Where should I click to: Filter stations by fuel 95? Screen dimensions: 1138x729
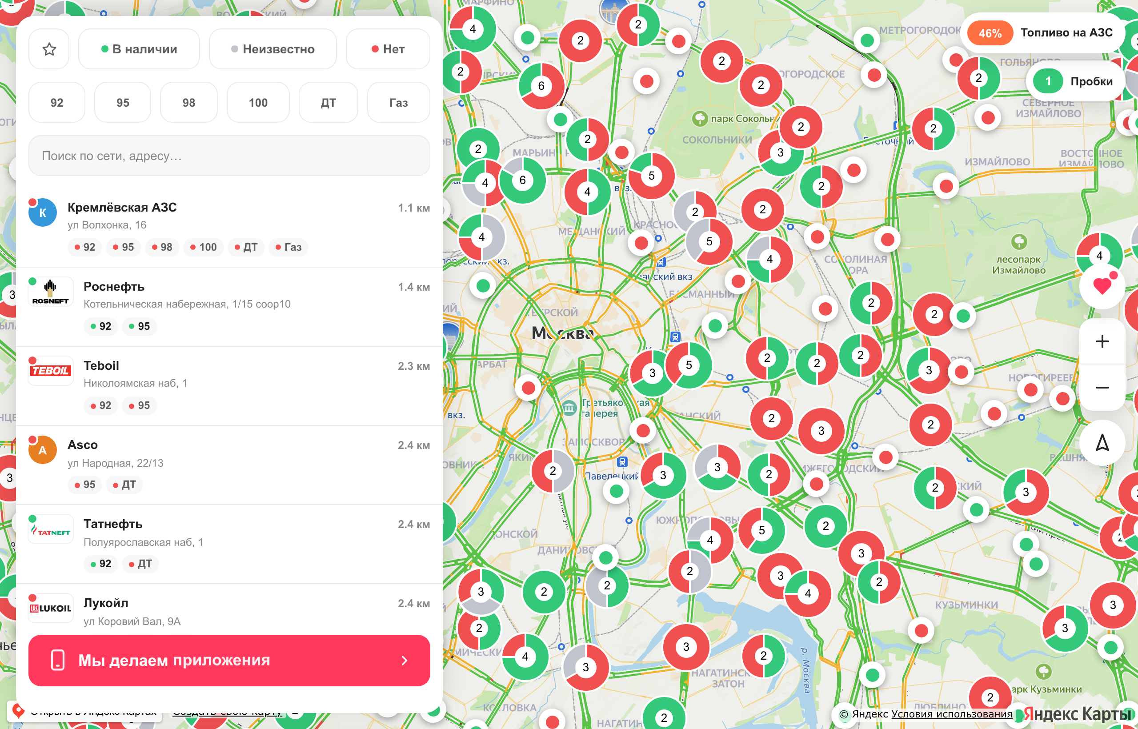(123, 102)
